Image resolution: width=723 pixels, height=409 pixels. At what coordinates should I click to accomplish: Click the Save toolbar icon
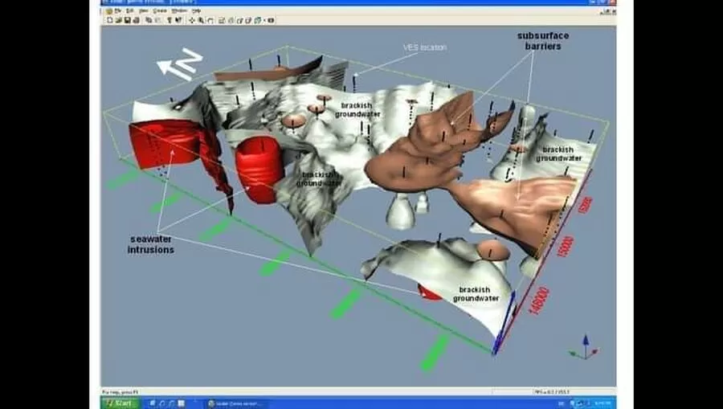[x=125, y=20]
